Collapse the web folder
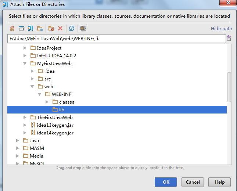This screenshot has width=237, height=191. (x=32, y=87)
